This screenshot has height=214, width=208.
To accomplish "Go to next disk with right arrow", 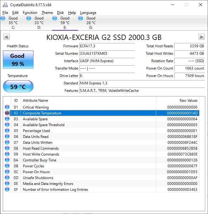I will coord(202,37).
